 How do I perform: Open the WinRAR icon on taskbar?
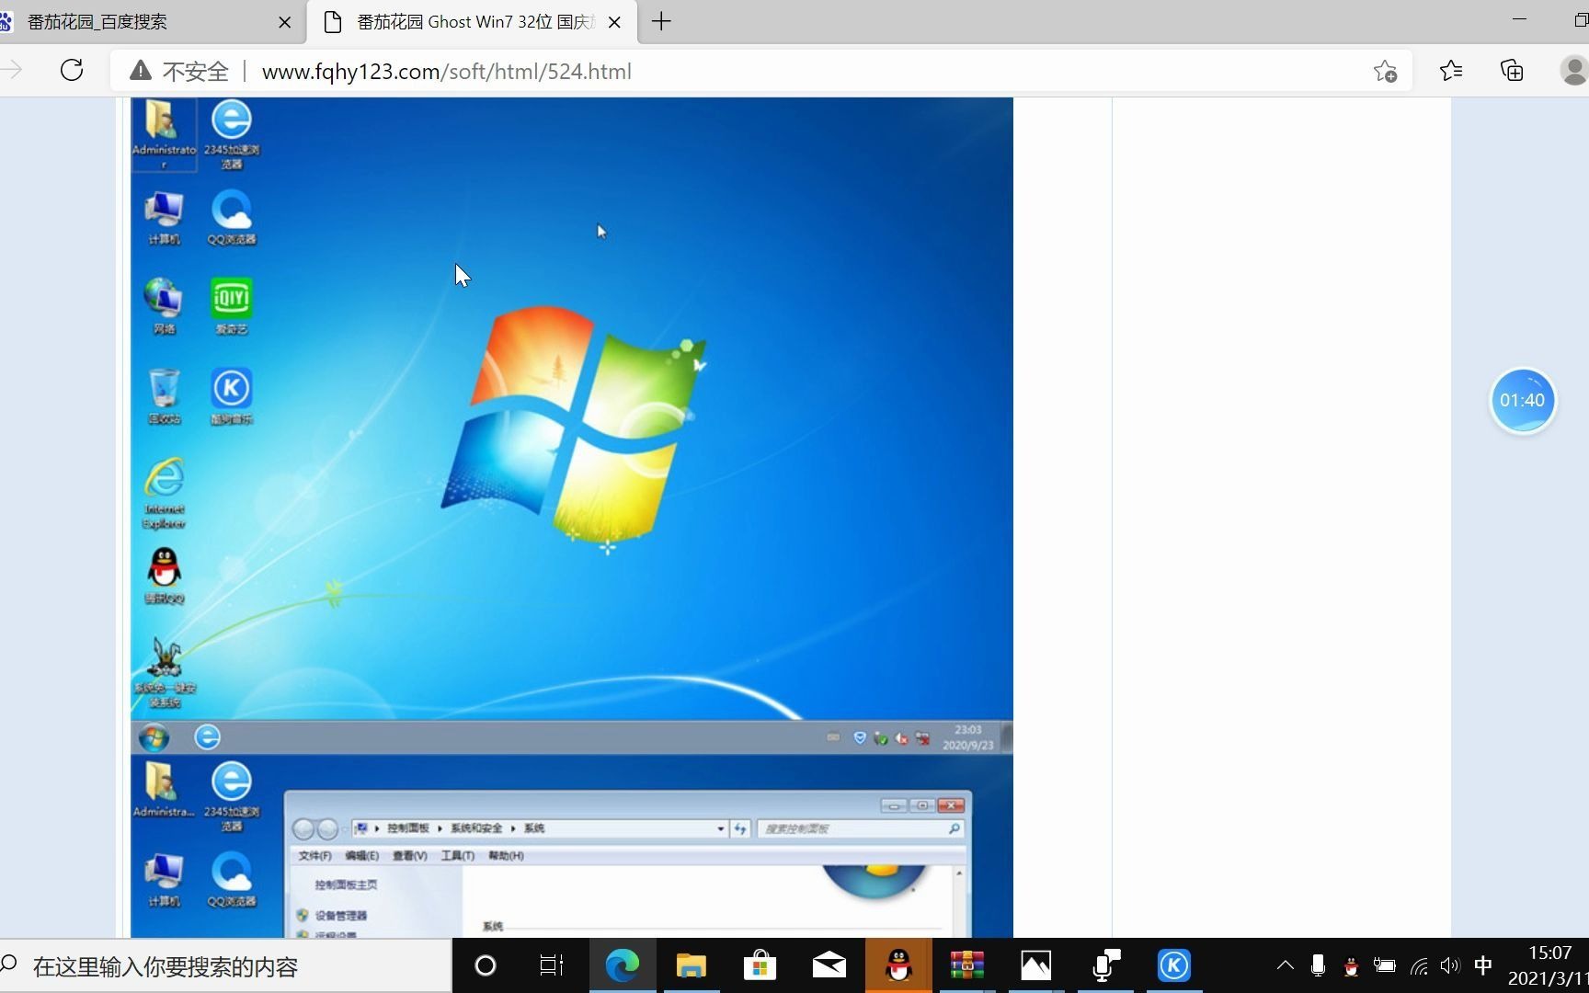(967, 965)
